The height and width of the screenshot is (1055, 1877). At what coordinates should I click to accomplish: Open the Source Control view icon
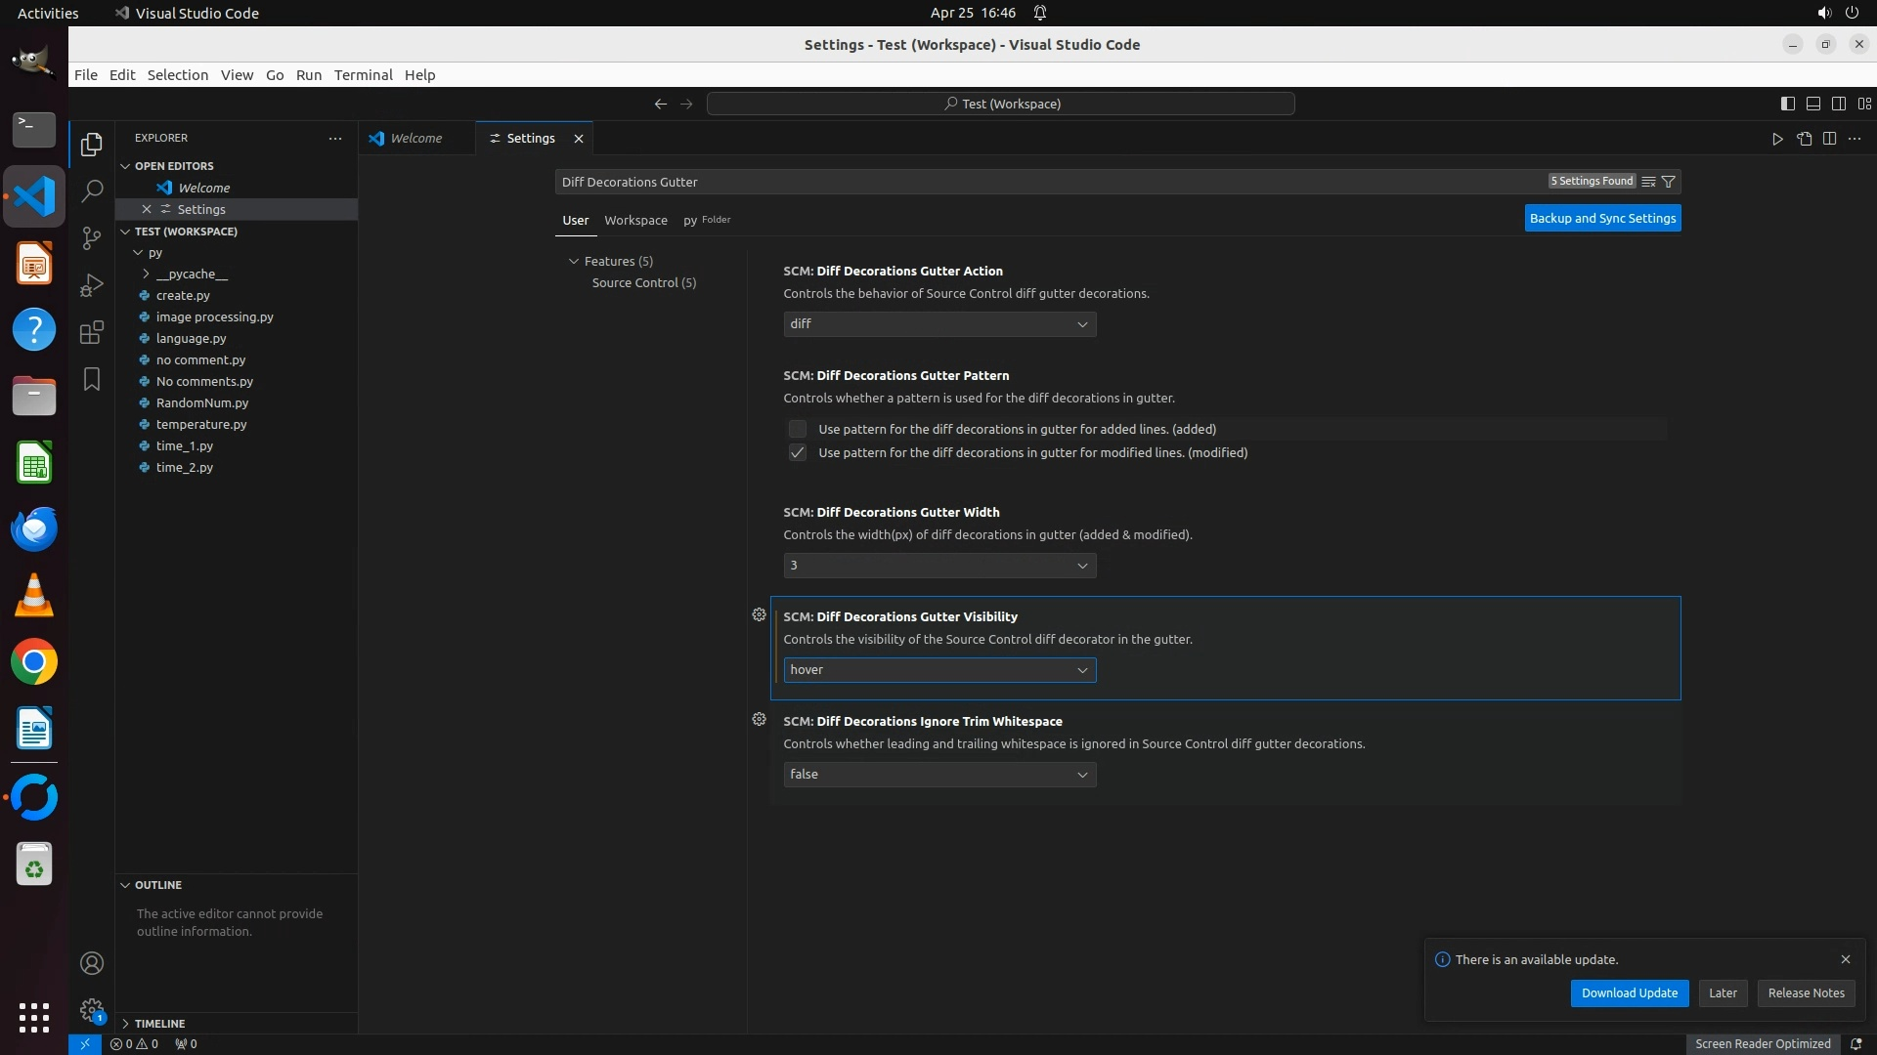(x=92, y=238)
